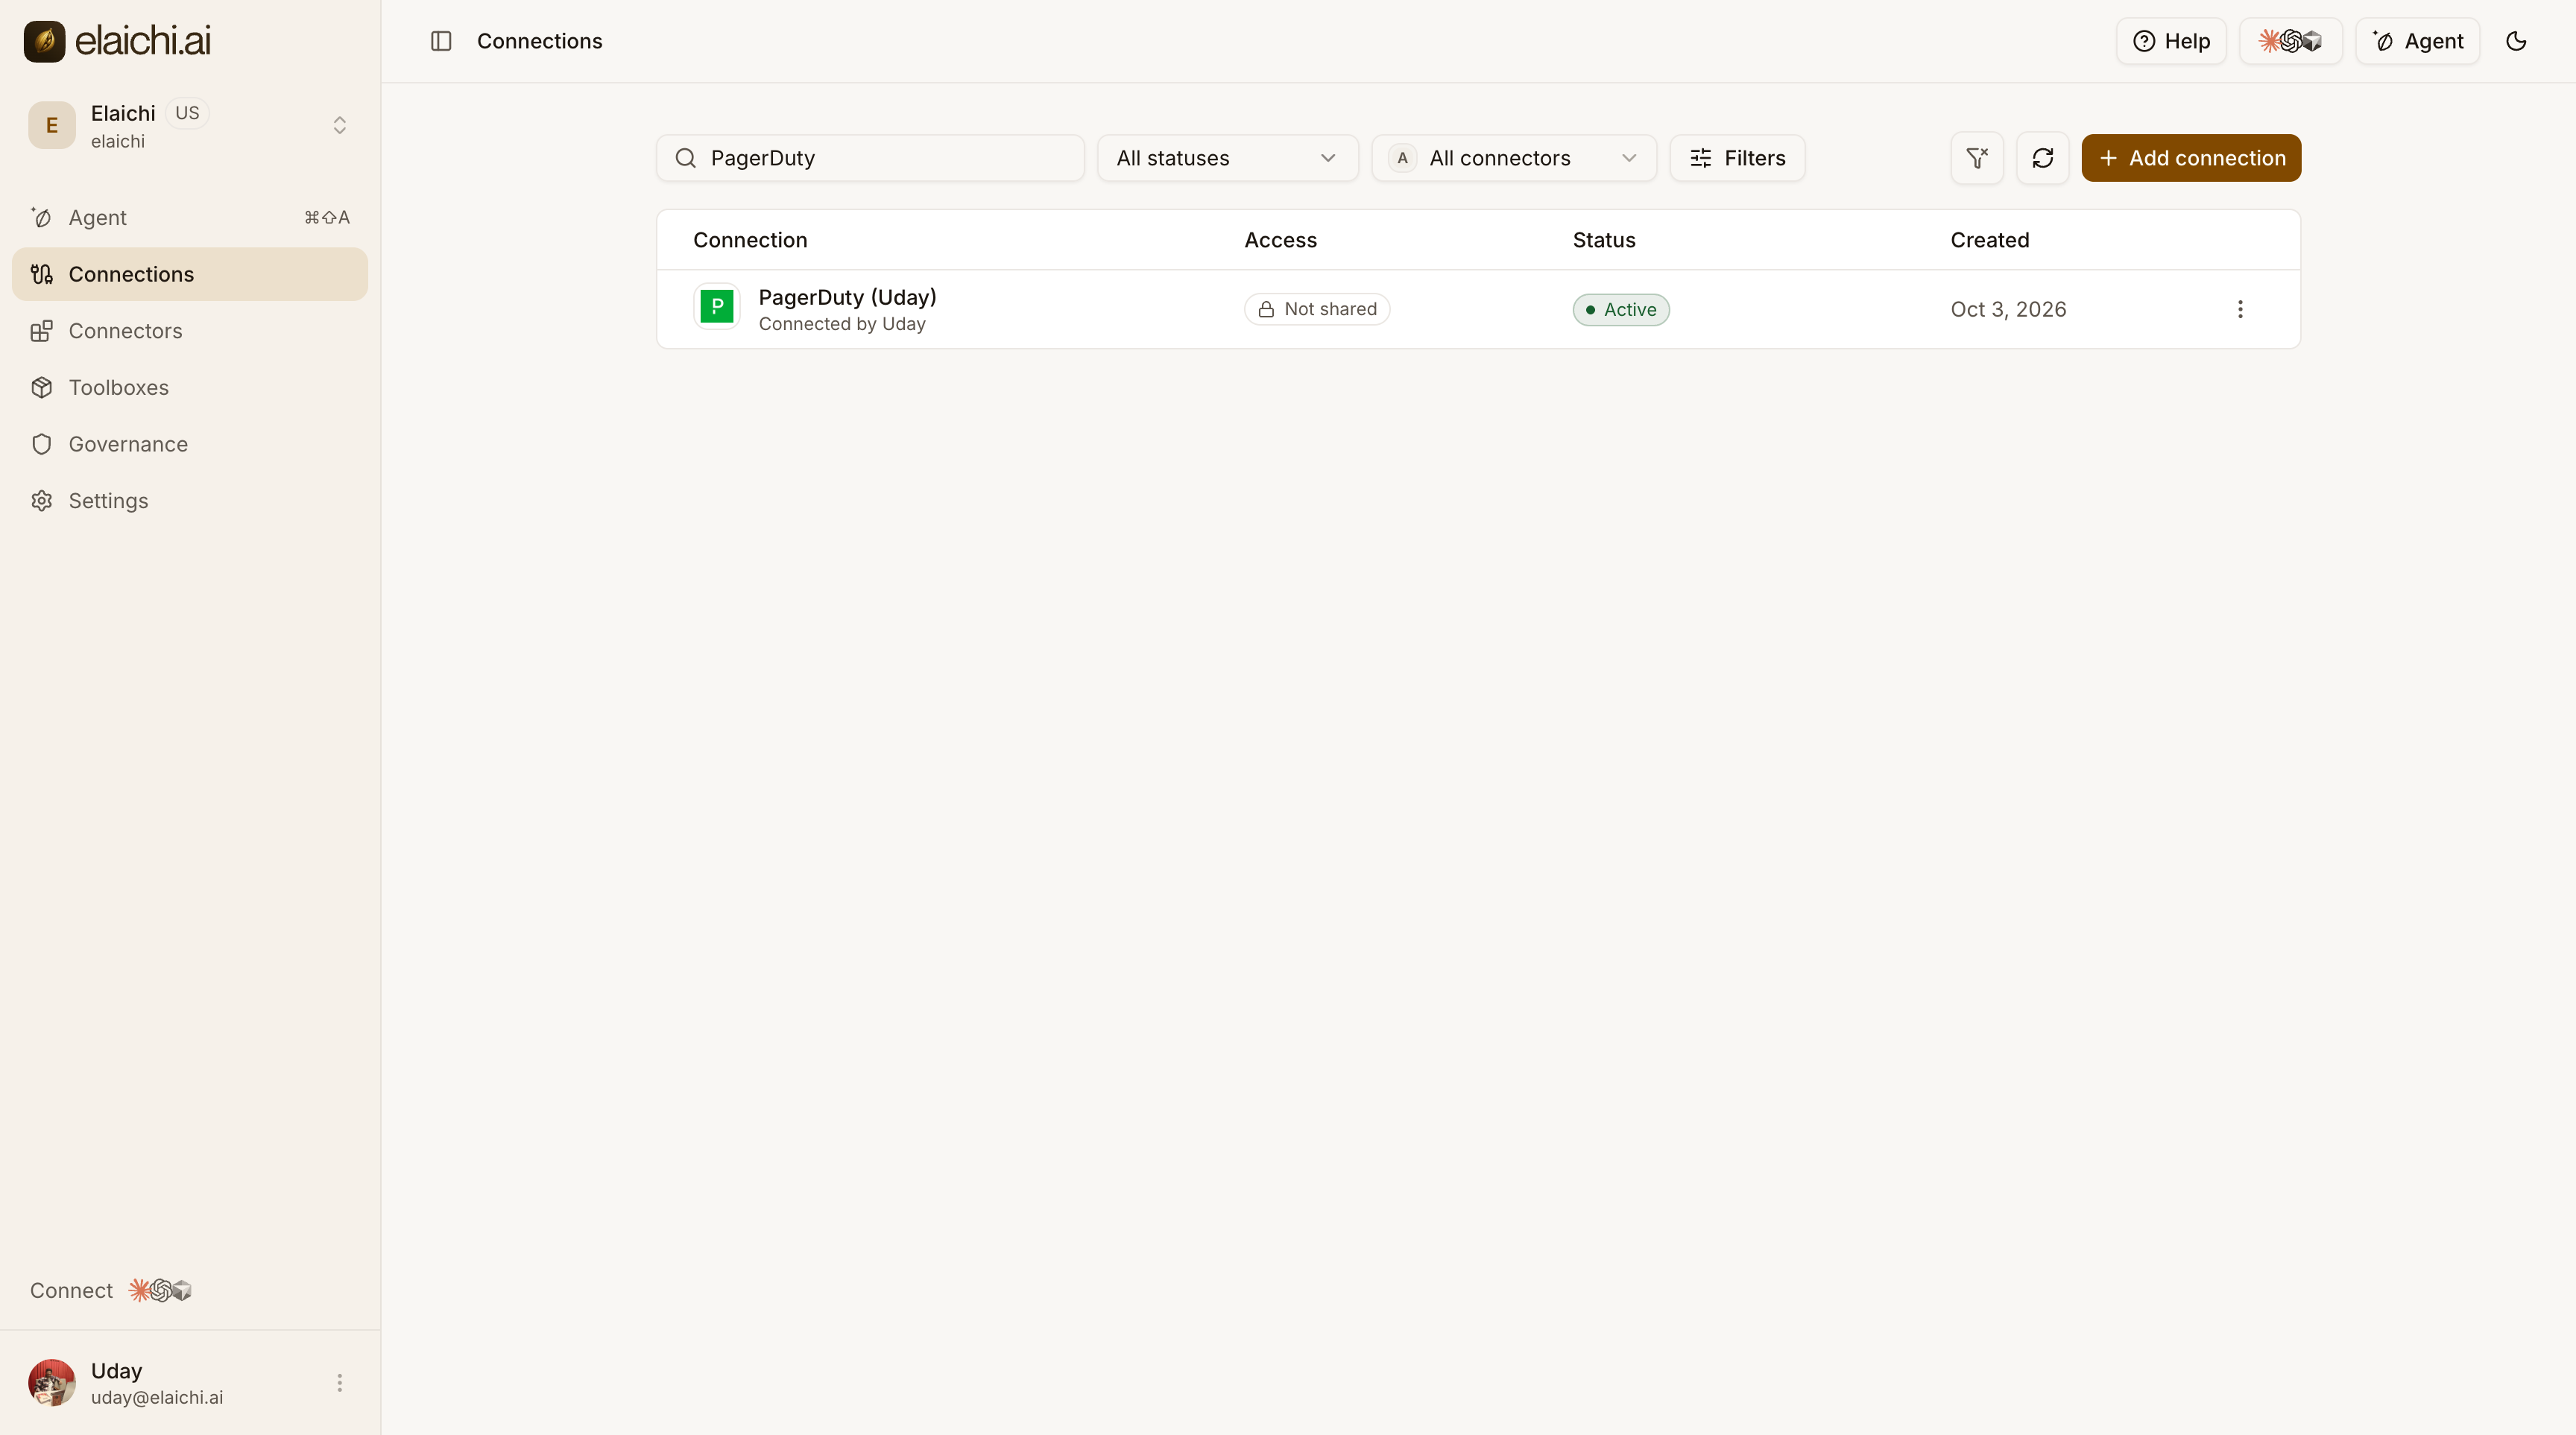2576x1435 pixels.
Task: Click the Connected by Uday subtitle
Action: 842,324
